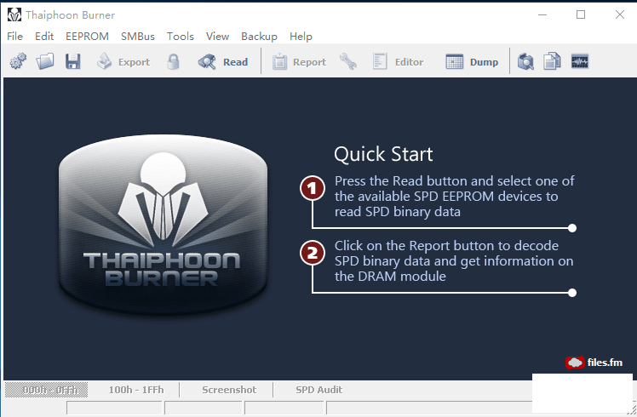Click the 'Press the Read button' instruction text
Image resolution: width=637 pixels, height=417 pixels.
(454, 196)
